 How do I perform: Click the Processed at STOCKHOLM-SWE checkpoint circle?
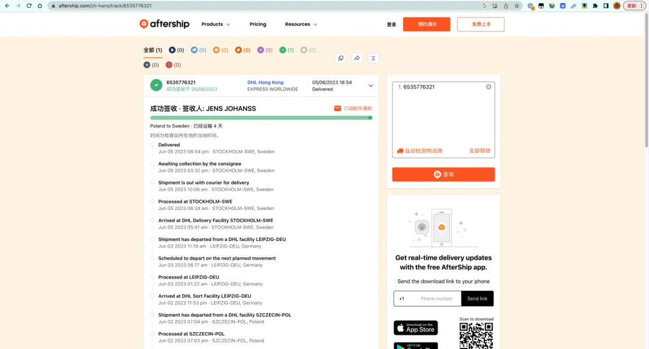pos(152,201)
